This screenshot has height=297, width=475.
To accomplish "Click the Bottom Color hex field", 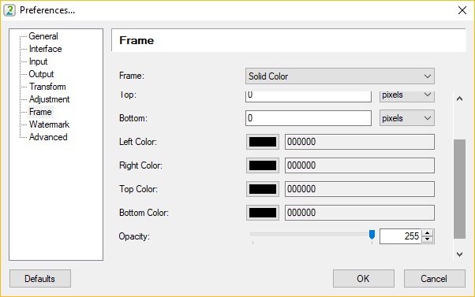I will tap(360, 213).
